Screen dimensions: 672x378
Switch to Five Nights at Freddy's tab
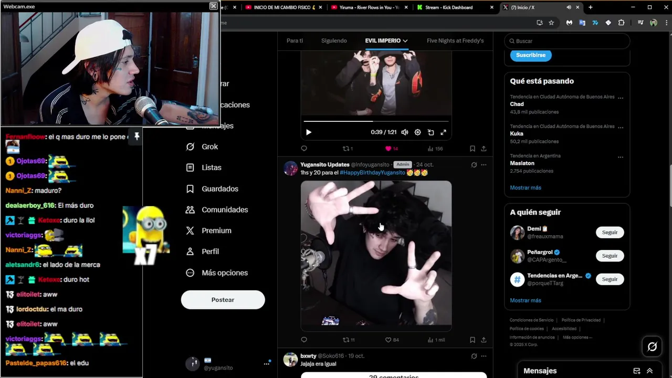click(455, 40)
